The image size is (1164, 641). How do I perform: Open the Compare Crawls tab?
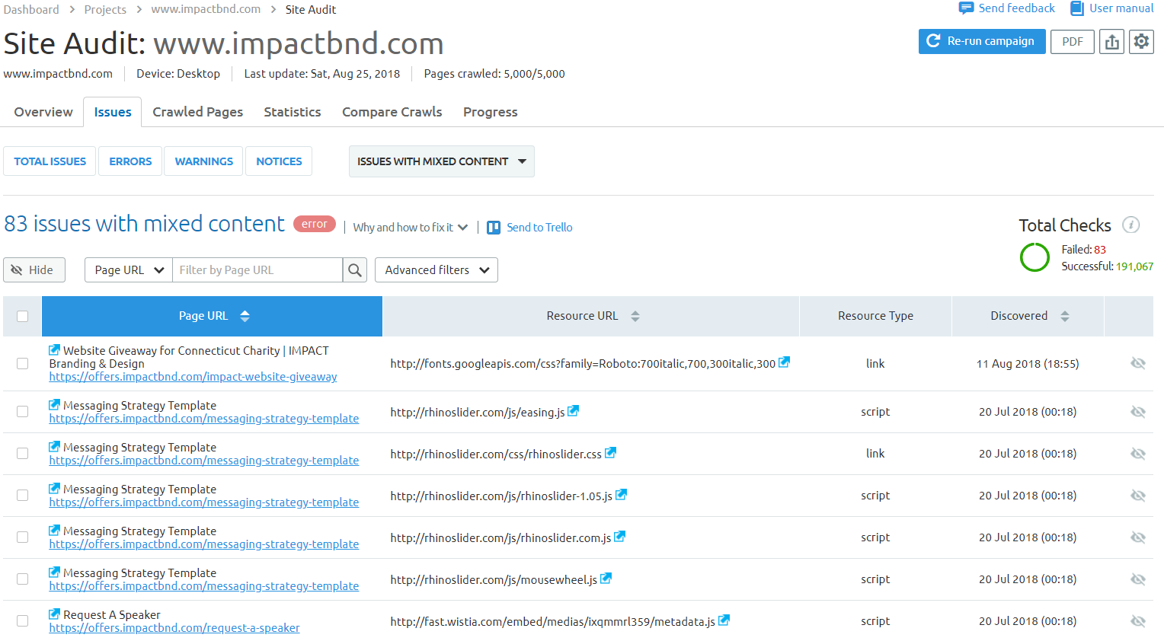[392, 112]
